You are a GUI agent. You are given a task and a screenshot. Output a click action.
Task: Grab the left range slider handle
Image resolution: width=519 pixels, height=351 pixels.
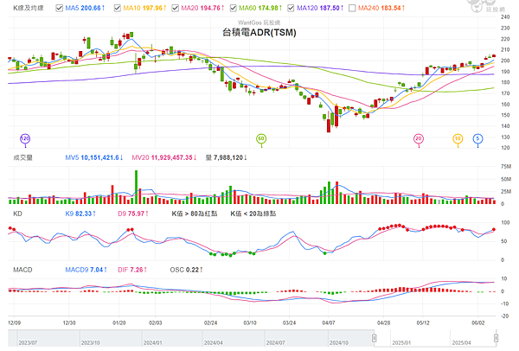[x=375, y=338]
